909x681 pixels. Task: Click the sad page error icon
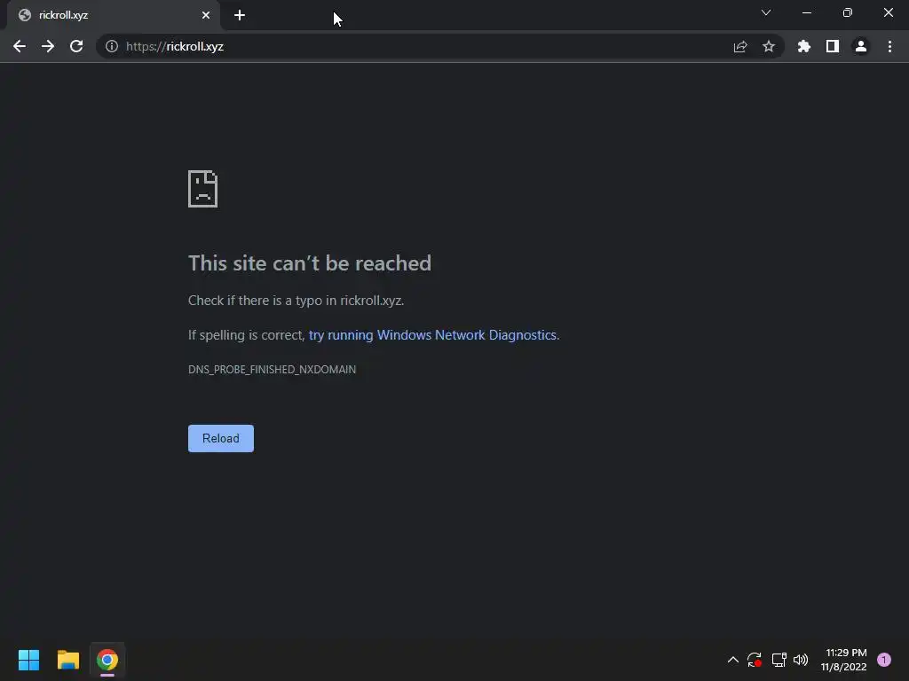203,189
